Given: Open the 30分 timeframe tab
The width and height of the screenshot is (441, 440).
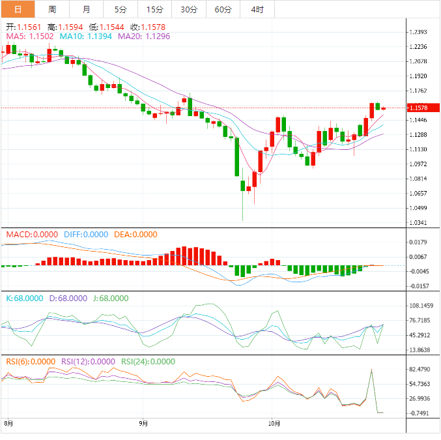Looking at the screenshot, I should (189, 9).
